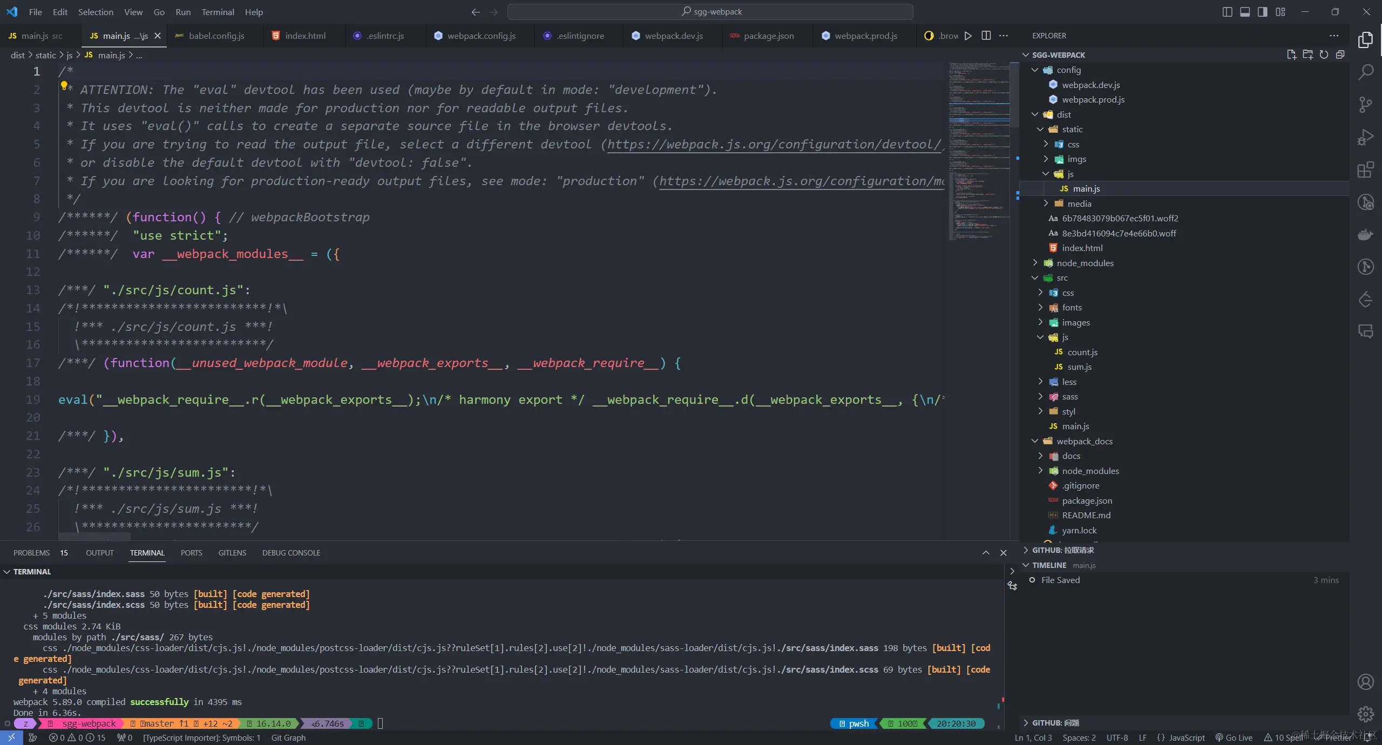1382x745 pixels.
Task: Open the Manage gear icon
Action: pyautogui.click(x=1366, y=714)
